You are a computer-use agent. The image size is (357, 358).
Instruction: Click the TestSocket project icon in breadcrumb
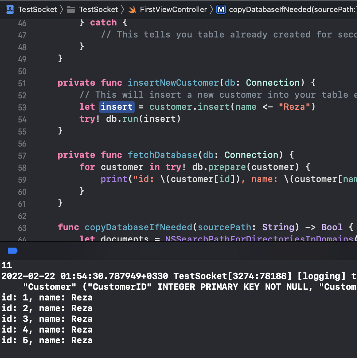pyautogui.click(x=10, y=10)
